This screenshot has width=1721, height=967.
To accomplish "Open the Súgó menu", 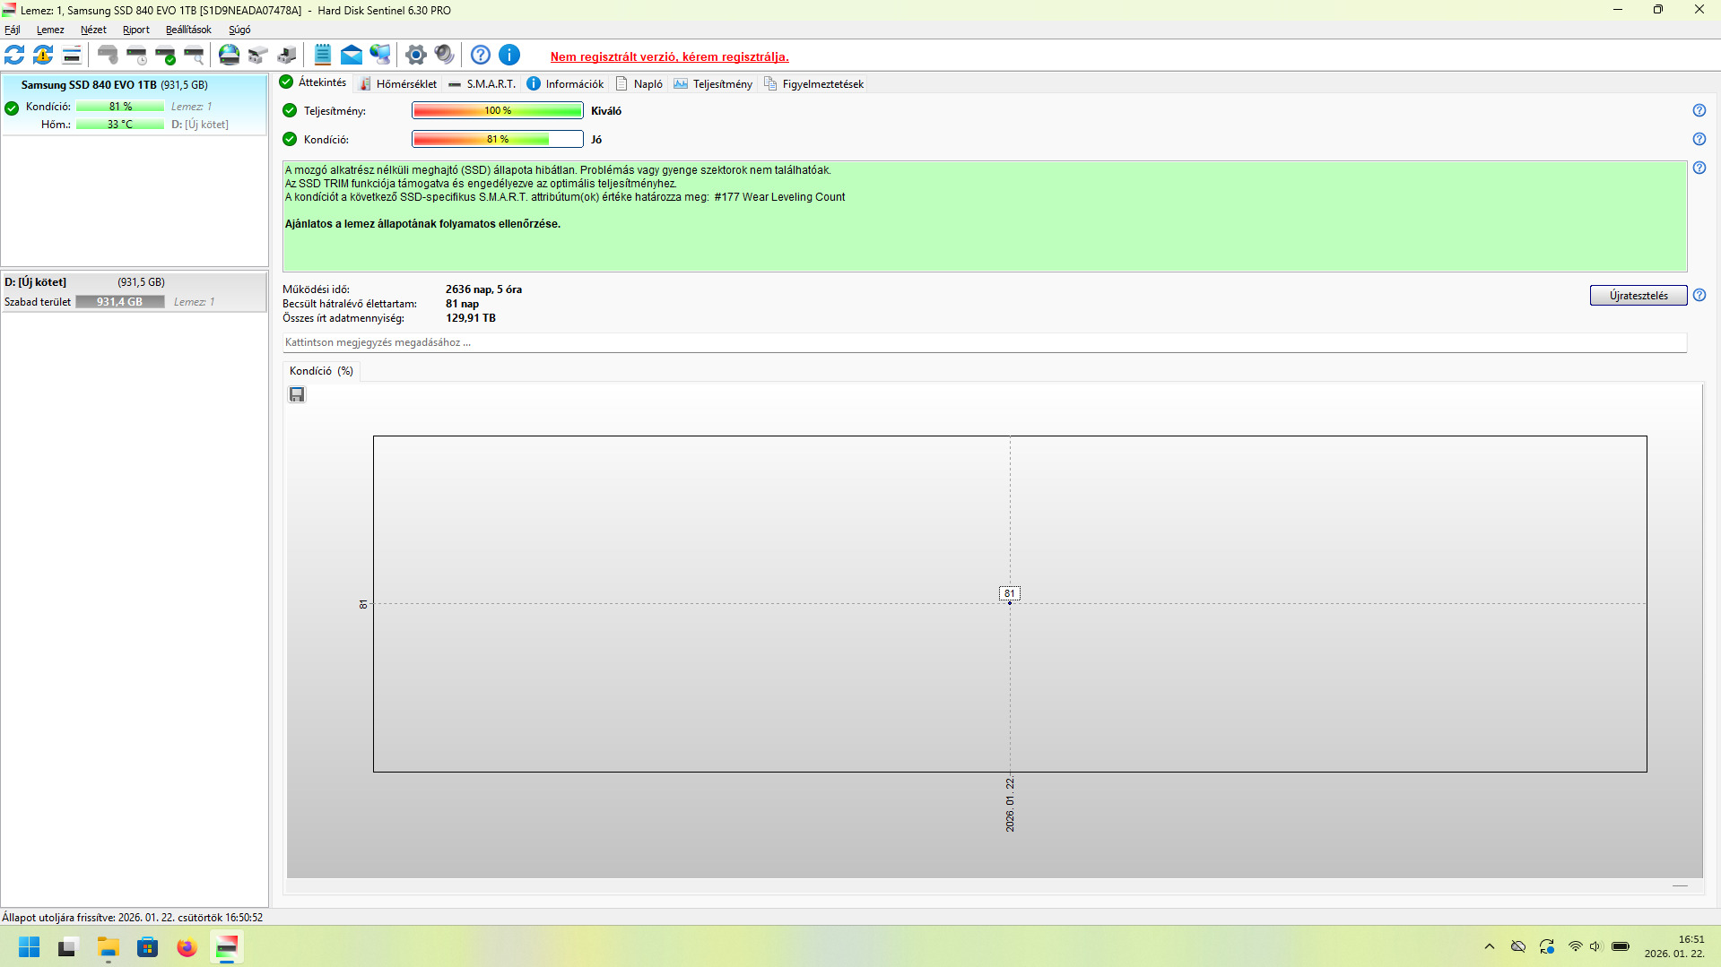I will 239,30.
